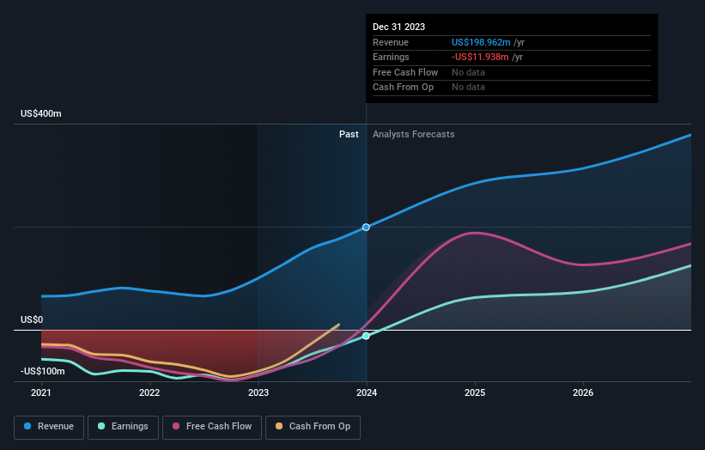This screenshot has width=705, height=450.
Task: Toggle the Earnings legend button
Action: 123,427
